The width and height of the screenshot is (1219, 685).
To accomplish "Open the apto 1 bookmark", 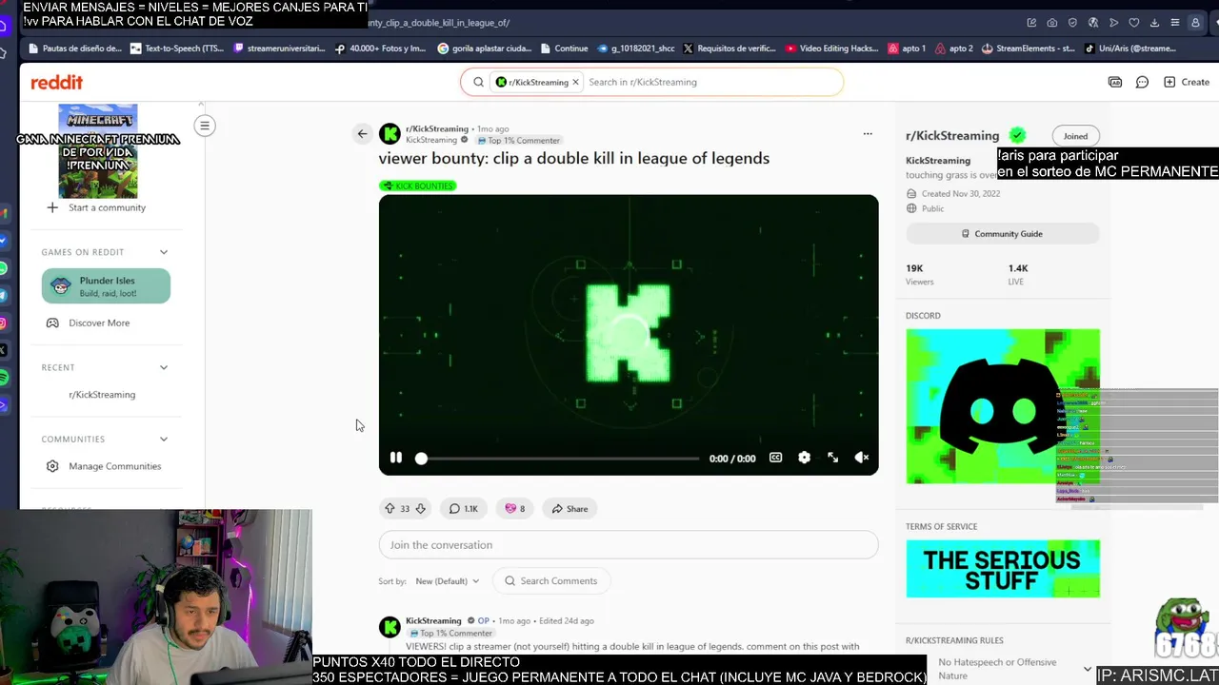I will [x=907, y=49].
